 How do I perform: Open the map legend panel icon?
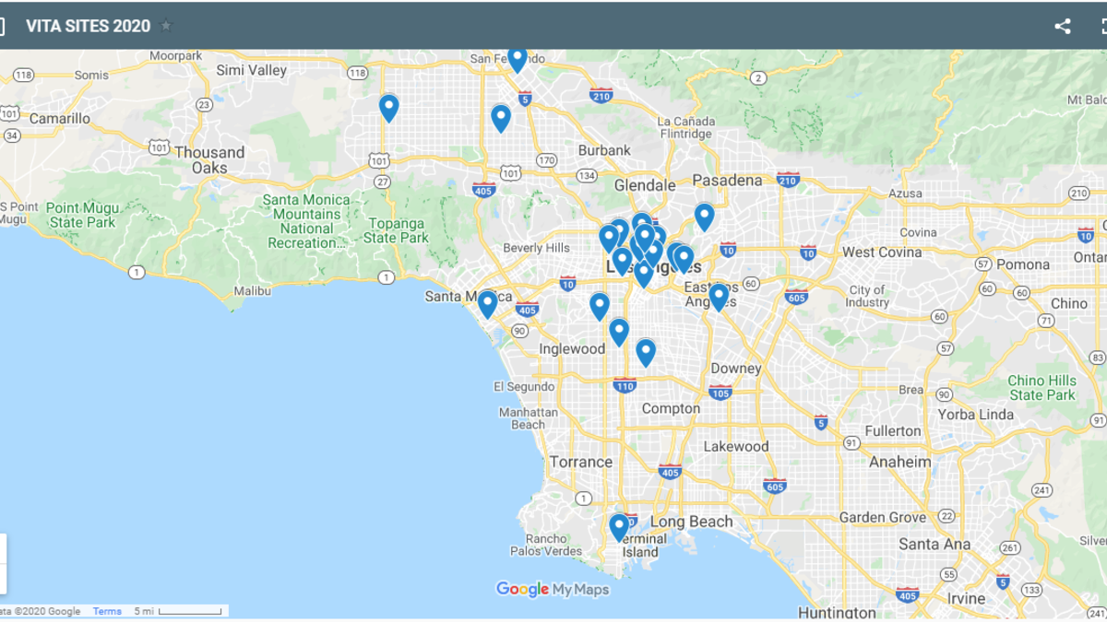(2, 27)
